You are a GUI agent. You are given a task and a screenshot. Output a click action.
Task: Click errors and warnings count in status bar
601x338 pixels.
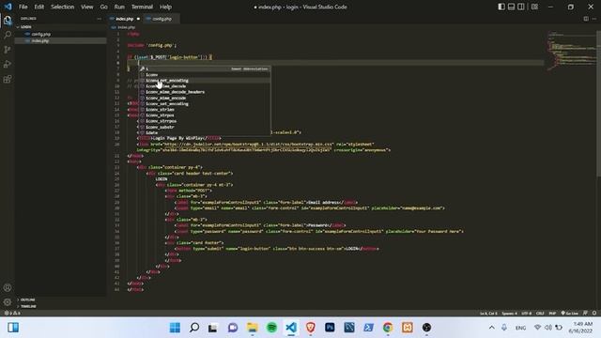(12, 313)
